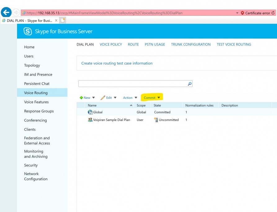The height and width of the screenshot is (212, 277).
Task: Close the DIAL PLAN browser tab
Action: pos(56,20)
